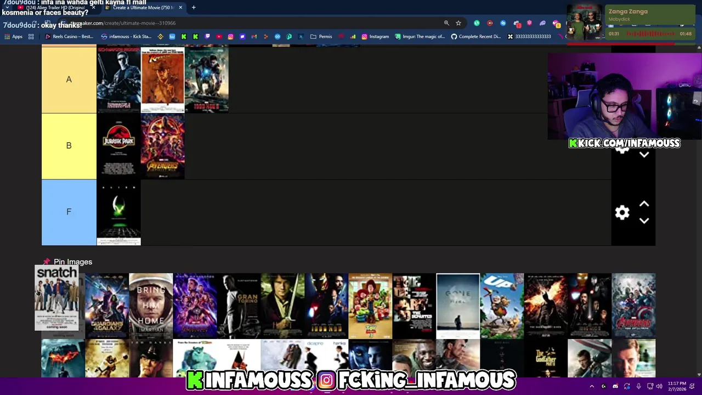Click the Pin Images pushpin icon
Screen dimensions: 702x395
point(46,262)
